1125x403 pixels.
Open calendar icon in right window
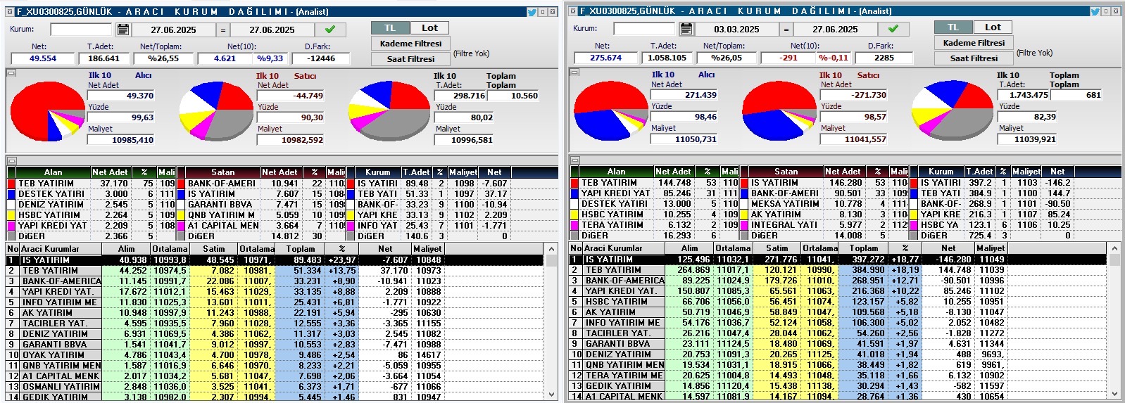point(686,29)
